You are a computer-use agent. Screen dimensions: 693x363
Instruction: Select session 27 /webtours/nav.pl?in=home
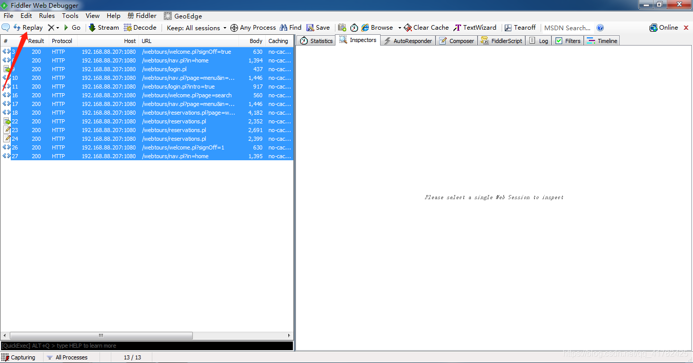click(x=147, y=156)
